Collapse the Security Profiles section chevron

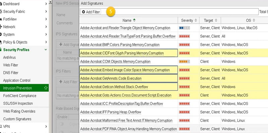click(x=46, y=50)
